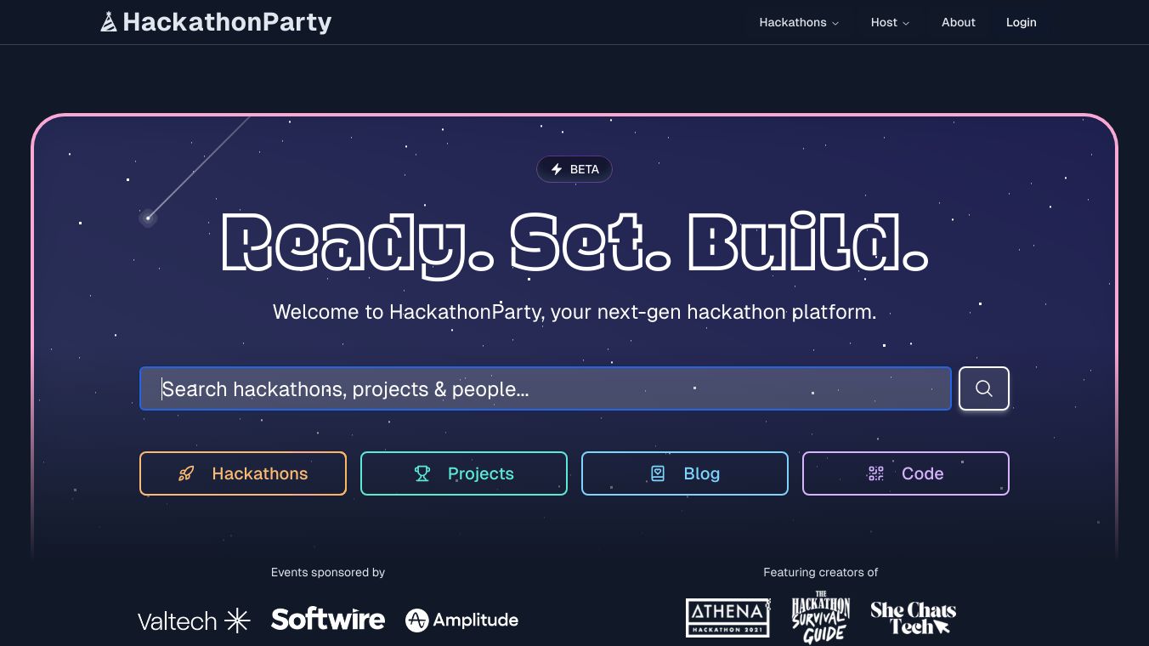
Task: Open the Valtech sponsor logo
Action: point(194,620)
